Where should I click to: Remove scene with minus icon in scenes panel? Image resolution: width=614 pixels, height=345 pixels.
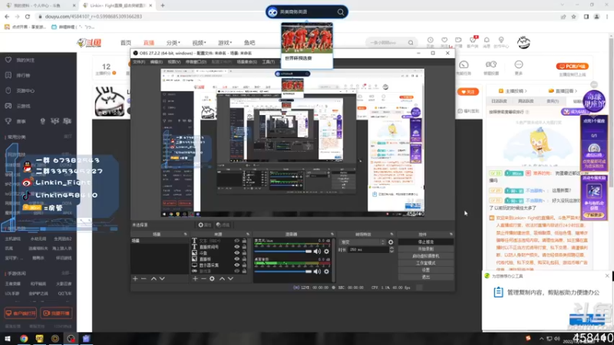(x=144, y=278)
